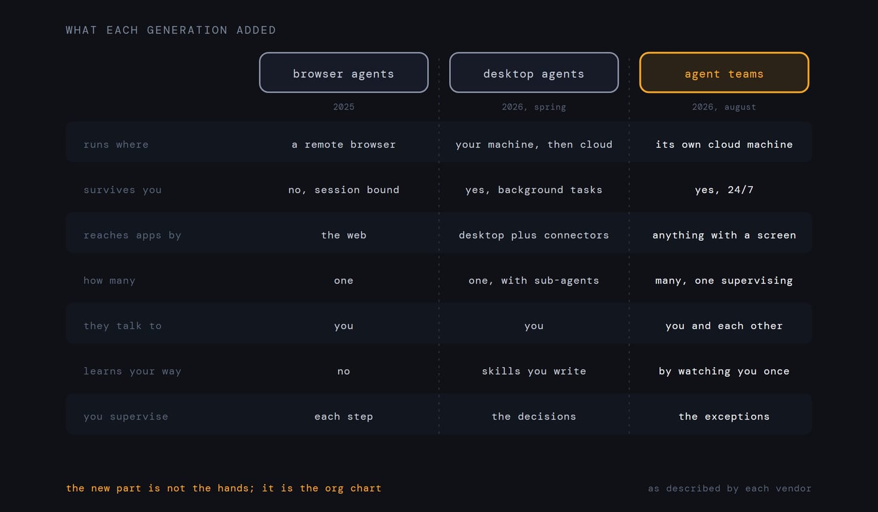Click 'no, session bound' cell

[344, 190]
